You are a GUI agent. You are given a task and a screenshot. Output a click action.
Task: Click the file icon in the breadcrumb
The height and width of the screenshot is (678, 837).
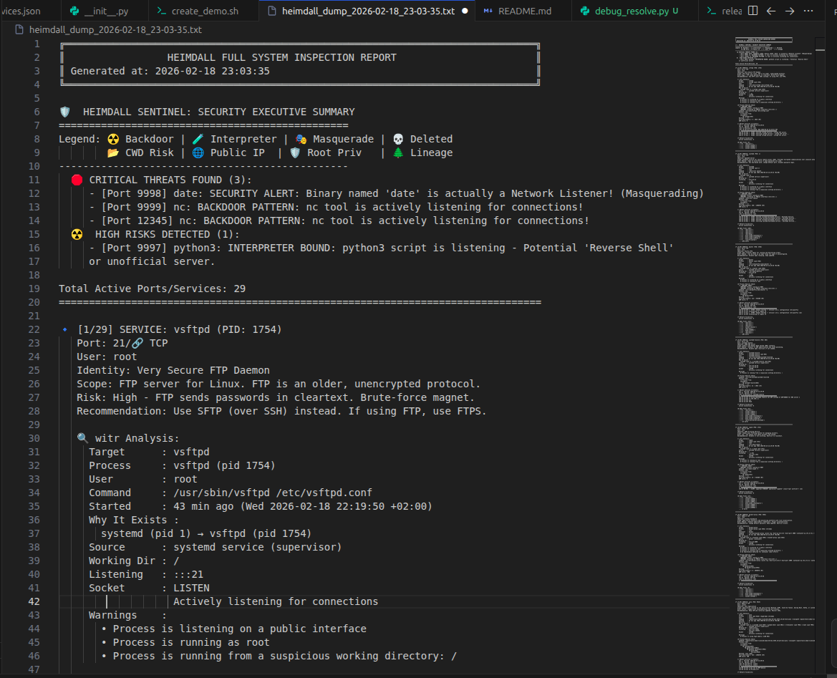[x=19, y=29]
